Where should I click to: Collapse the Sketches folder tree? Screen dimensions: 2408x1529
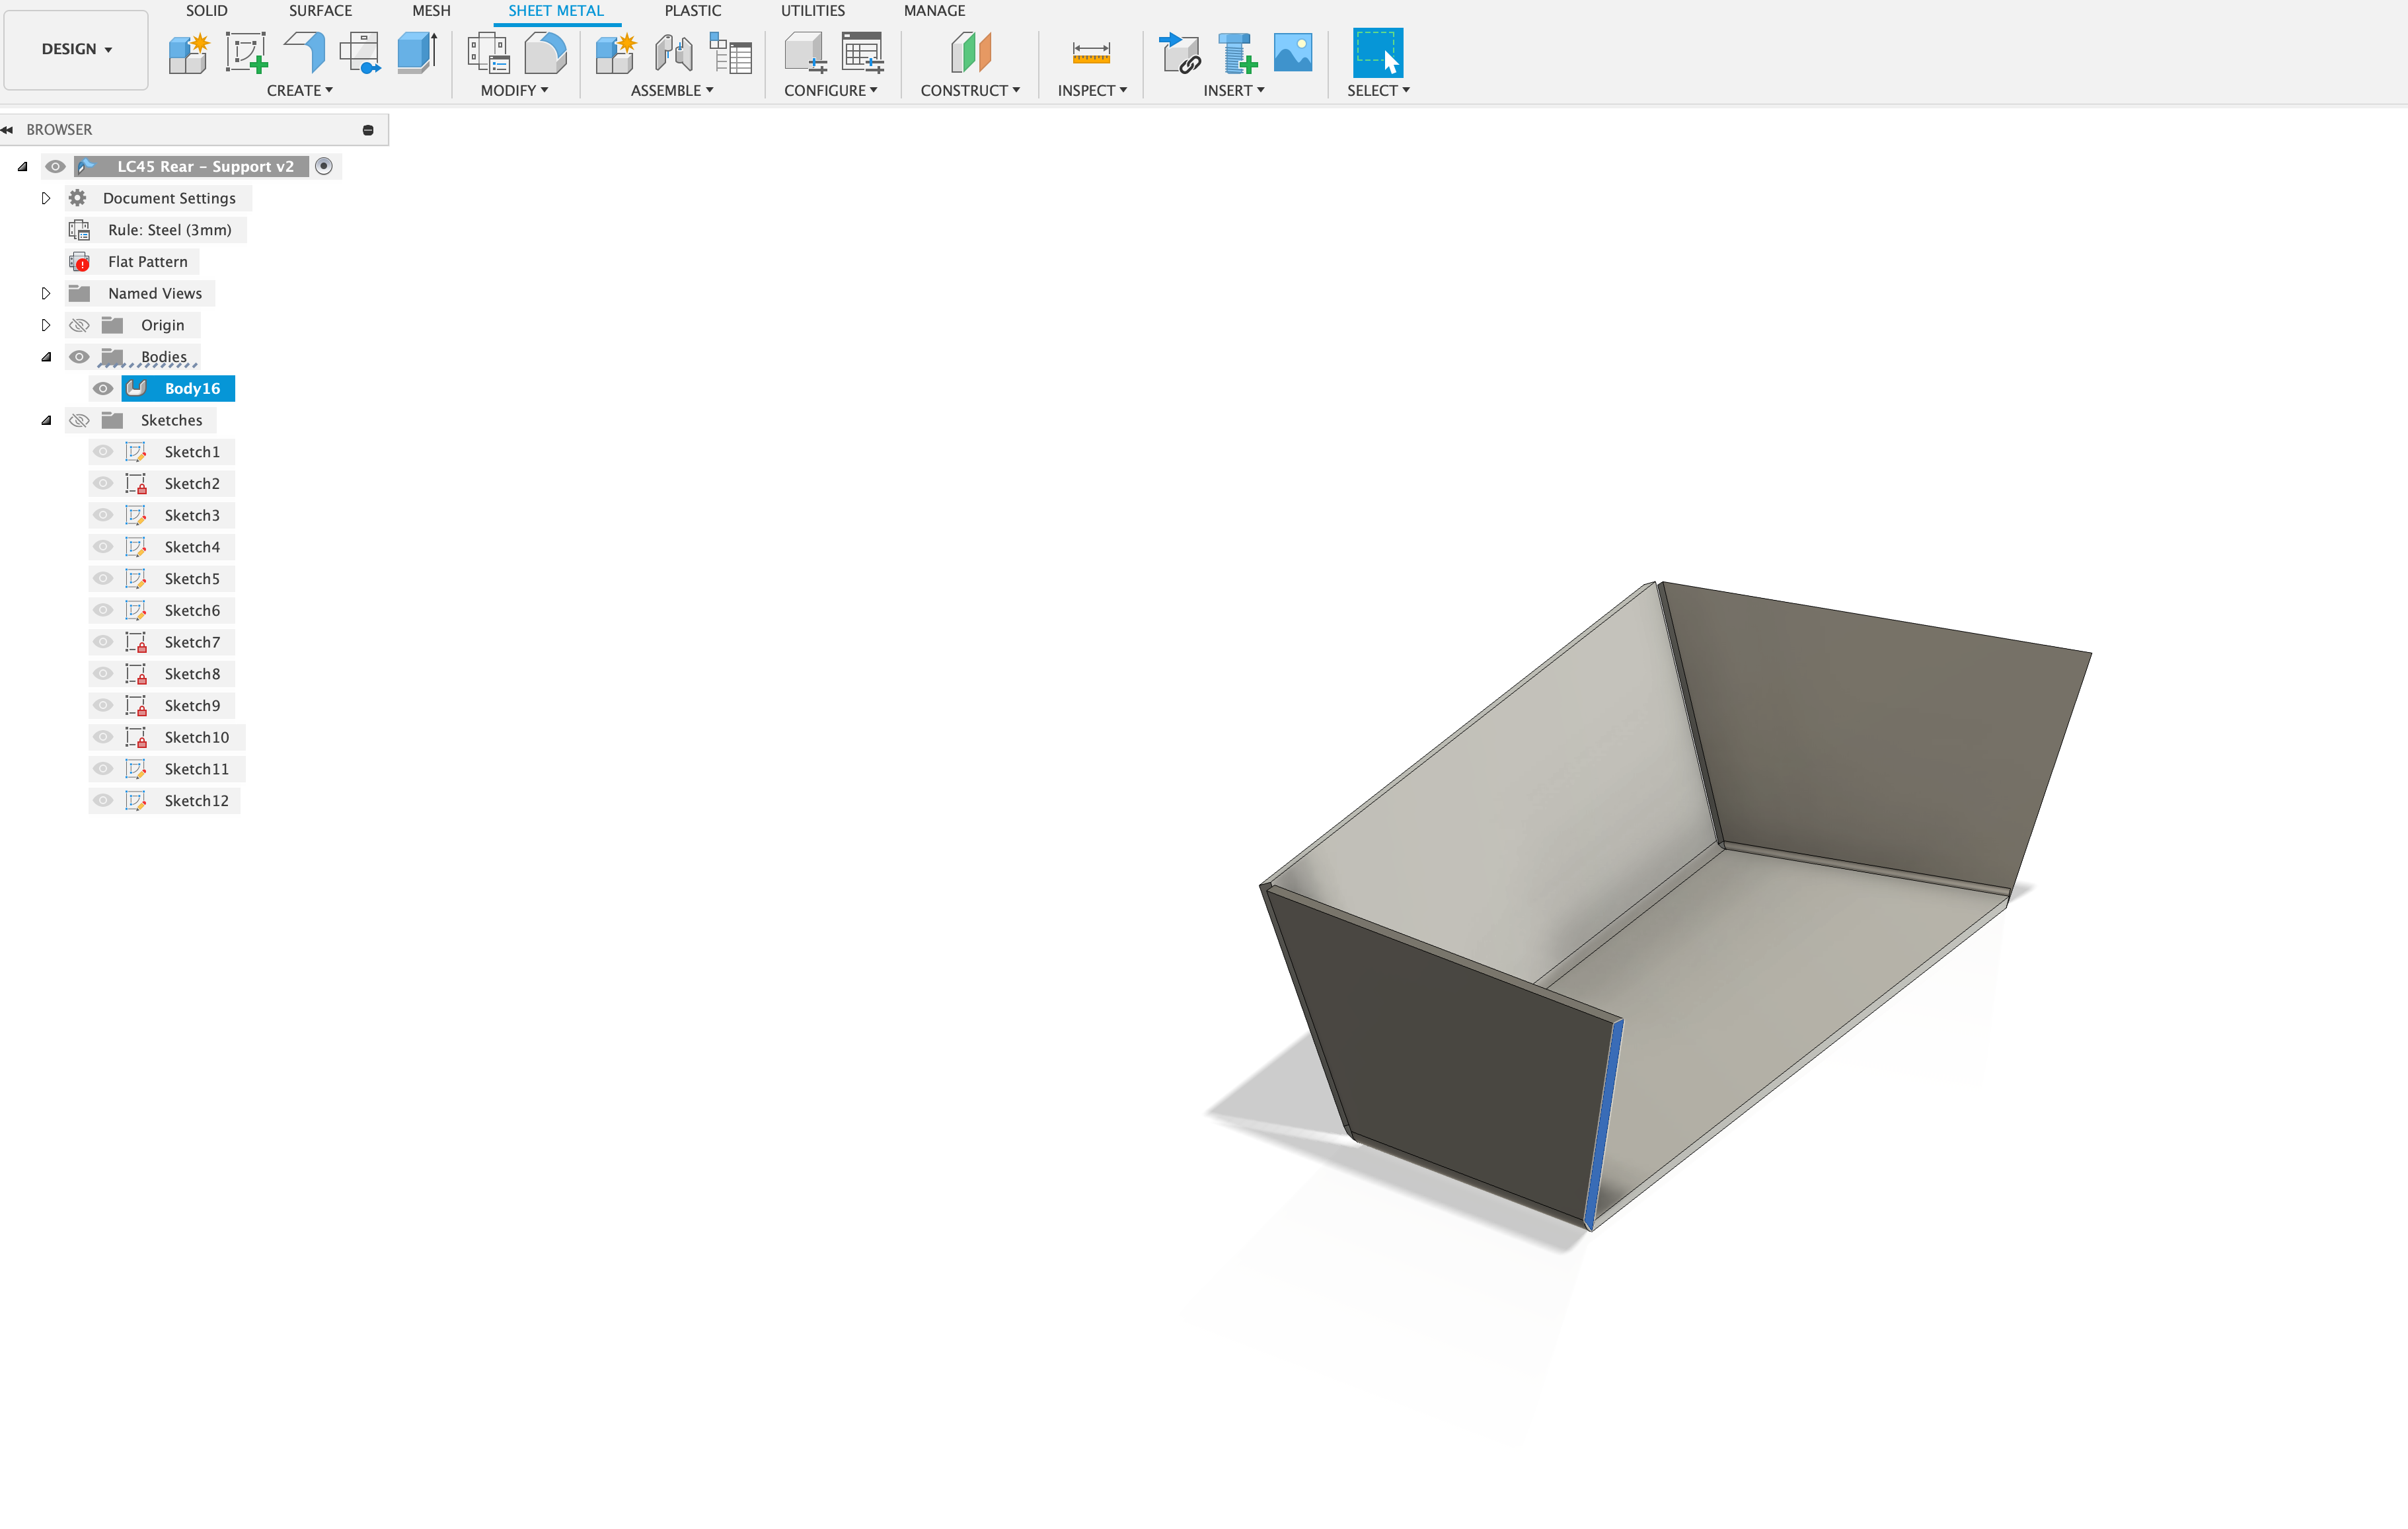click(x=46, y=421)
